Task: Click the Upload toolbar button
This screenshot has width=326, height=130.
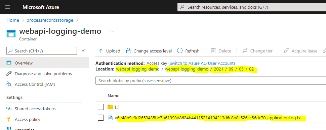Action: [109, 51]
